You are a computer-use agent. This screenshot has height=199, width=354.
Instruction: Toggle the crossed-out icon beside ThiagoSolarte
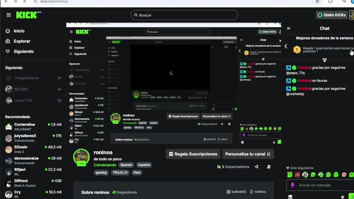(x=59, y=78)
